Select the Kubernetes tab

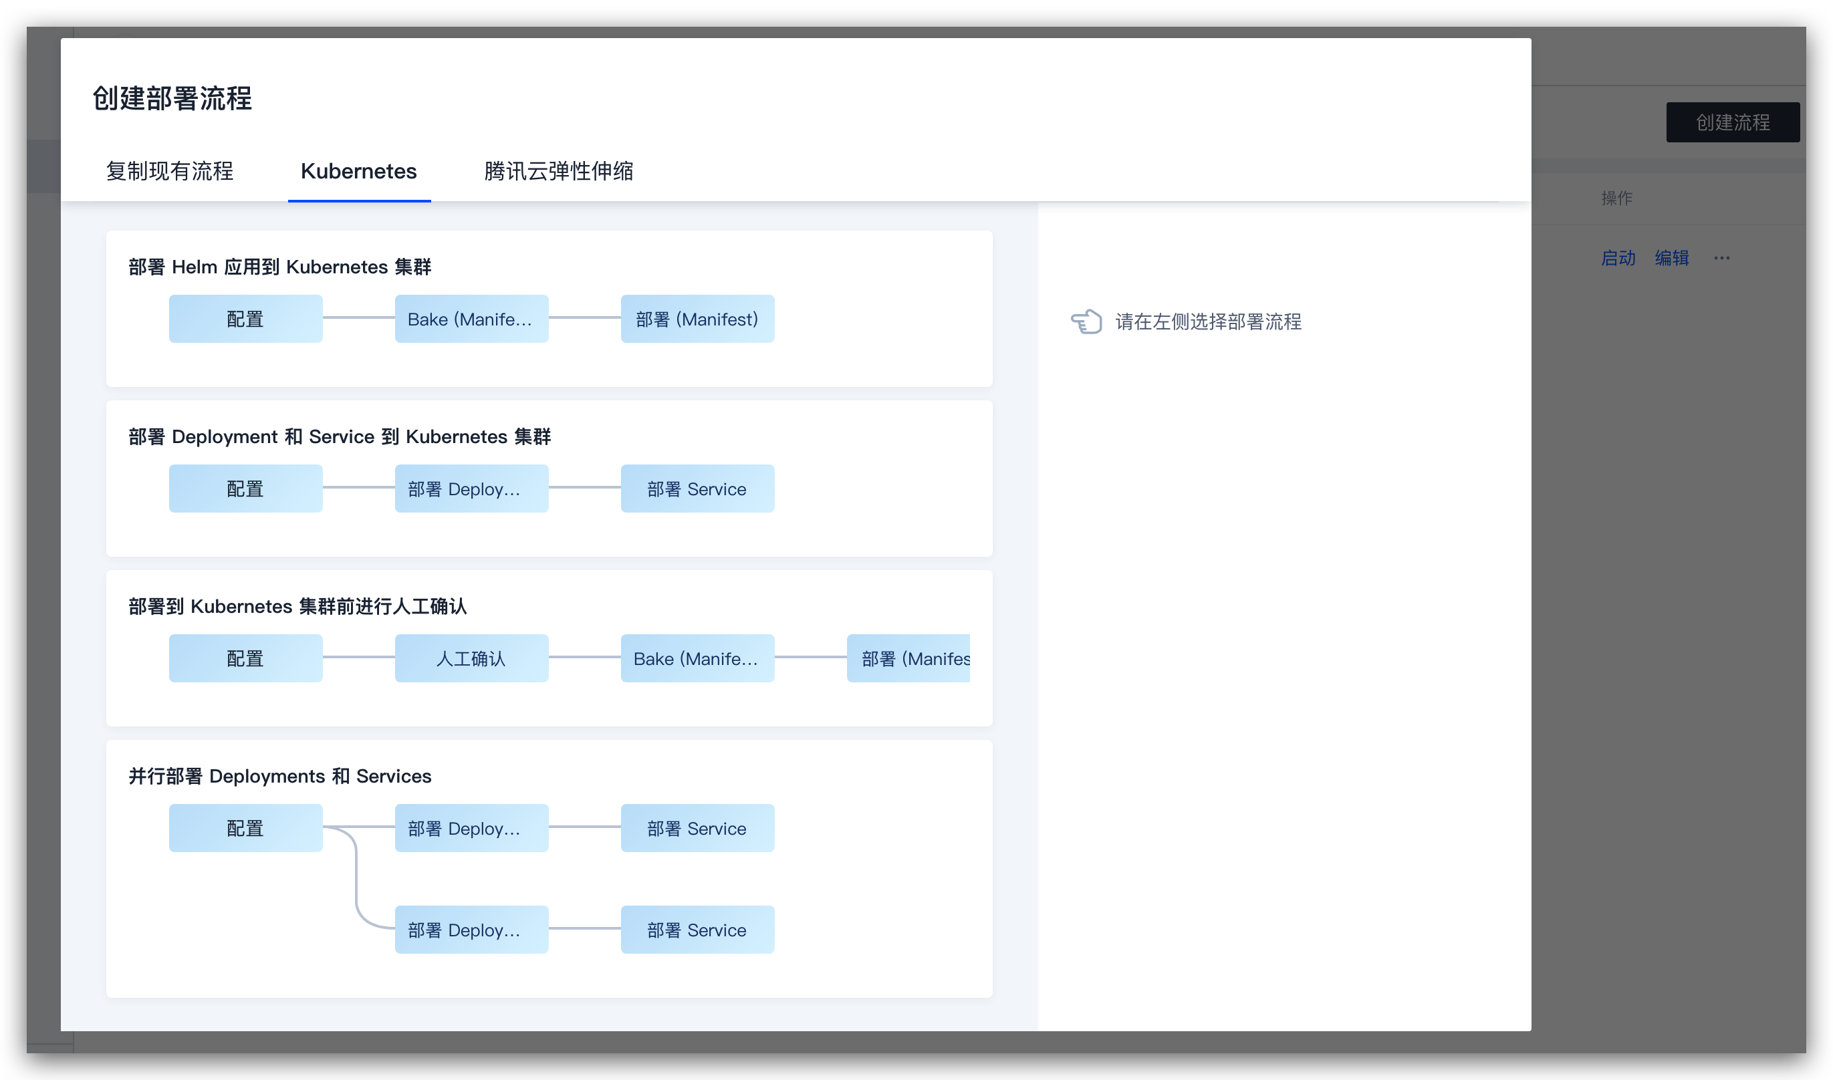359,171
